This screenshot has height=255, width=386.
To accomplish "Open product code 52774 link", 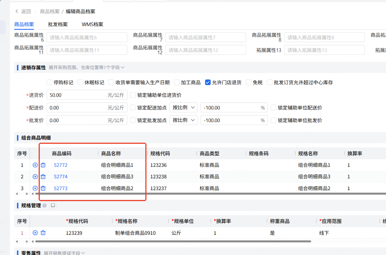I will tap(61, 177).
